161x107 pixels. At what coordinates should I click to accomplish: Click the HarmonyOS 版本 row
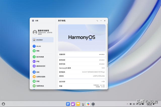[82, 68]
